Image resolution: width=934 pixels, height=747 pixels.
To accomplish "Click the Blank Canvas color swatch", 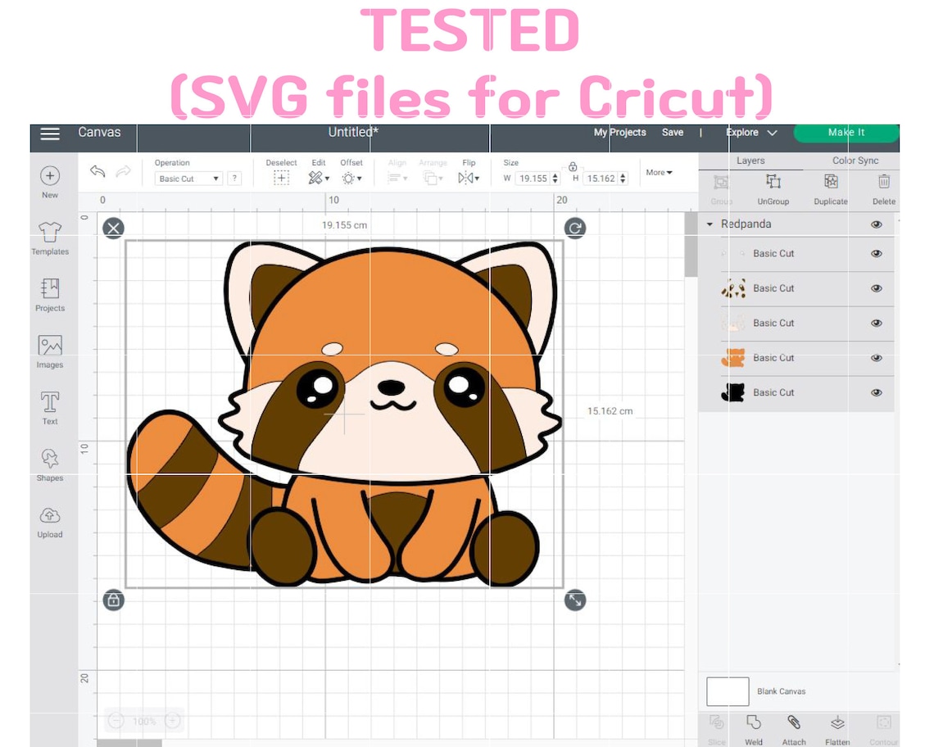I will (x=728, y=690).
